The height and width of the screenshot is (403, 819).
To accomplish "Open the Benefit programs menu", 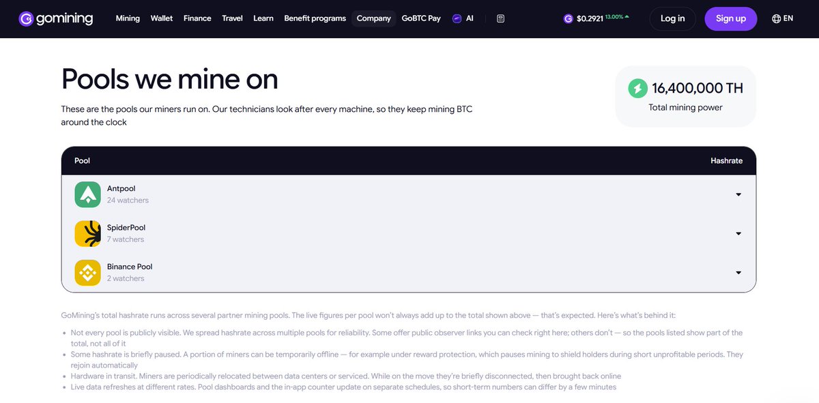I will 315,18.
